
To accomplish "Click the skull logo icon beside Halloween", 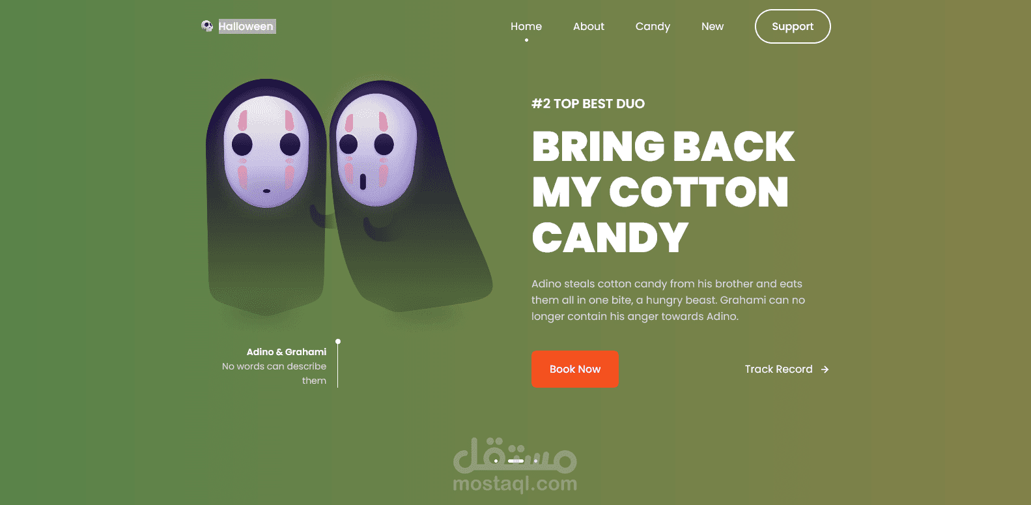I will [207, 26].
